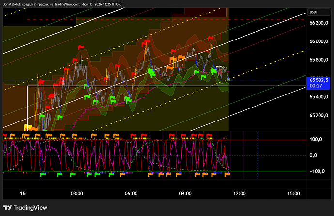The image size is (334, 216).
Task: Click the highest red flag near 03:00
Action: pyautogui.click(x=81, y=47)
